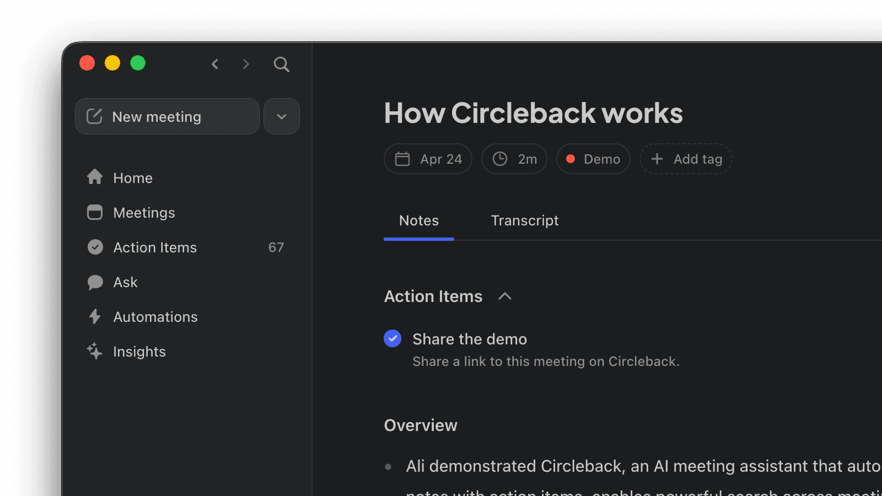
Task: Click the Ask chat bubble icon
Action: coord(95,282)
